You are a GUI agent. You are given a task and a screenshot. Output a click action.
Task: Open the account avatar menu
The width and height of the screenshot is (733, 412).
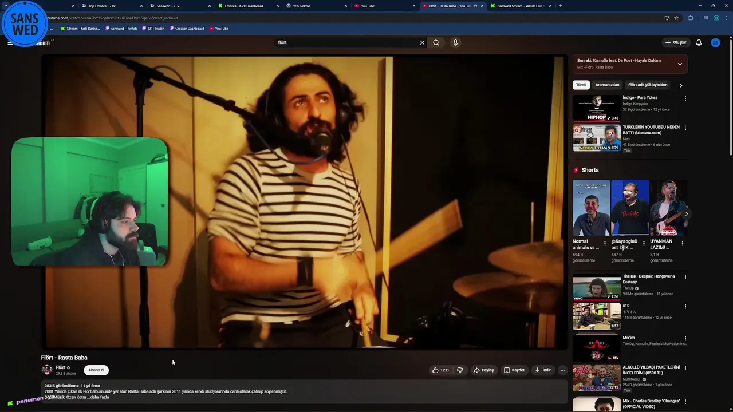(715, 42)
